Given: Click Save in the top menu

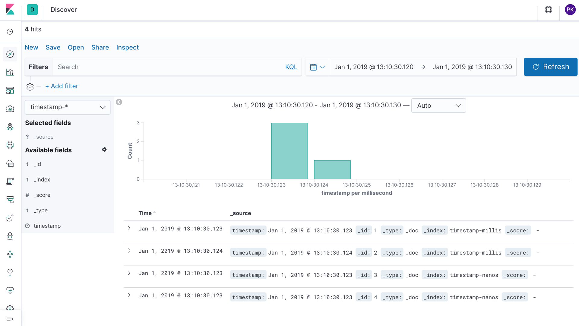Looking at the screenshot, I should click(x=53, y=47).
